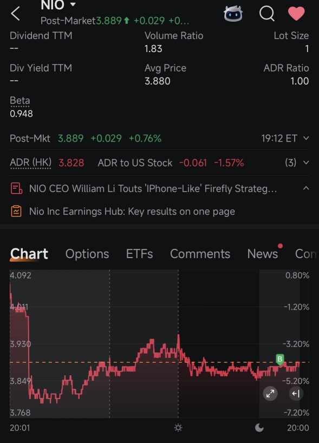Open Nio Inc Earnings Hub link

[132, 211]
